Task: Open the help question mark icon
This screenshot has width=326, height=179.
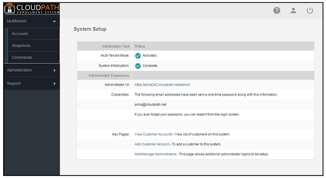Action: pos(277,10)
